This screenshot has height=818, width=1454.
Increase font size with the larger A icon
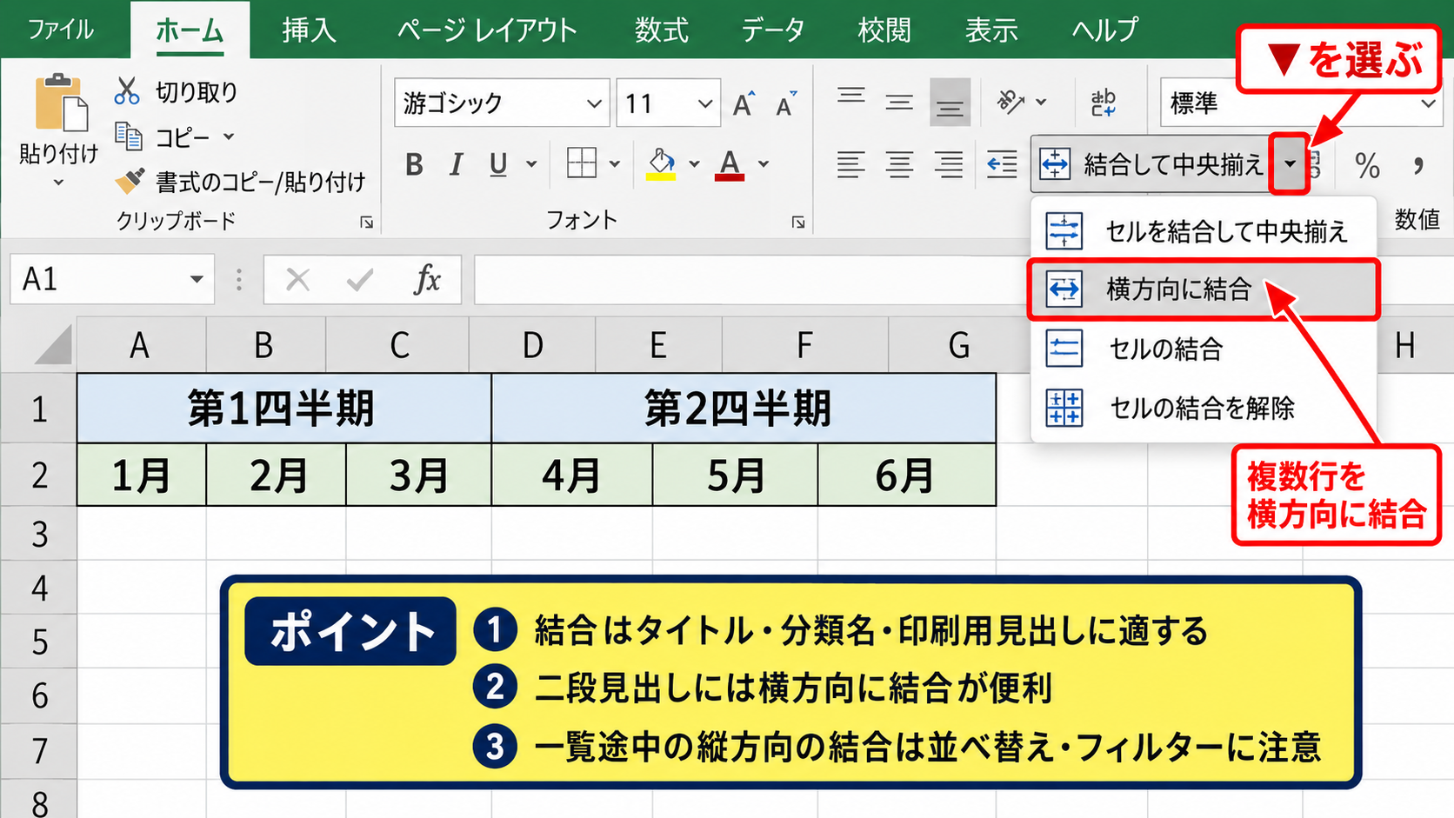(x=744, y=104)
